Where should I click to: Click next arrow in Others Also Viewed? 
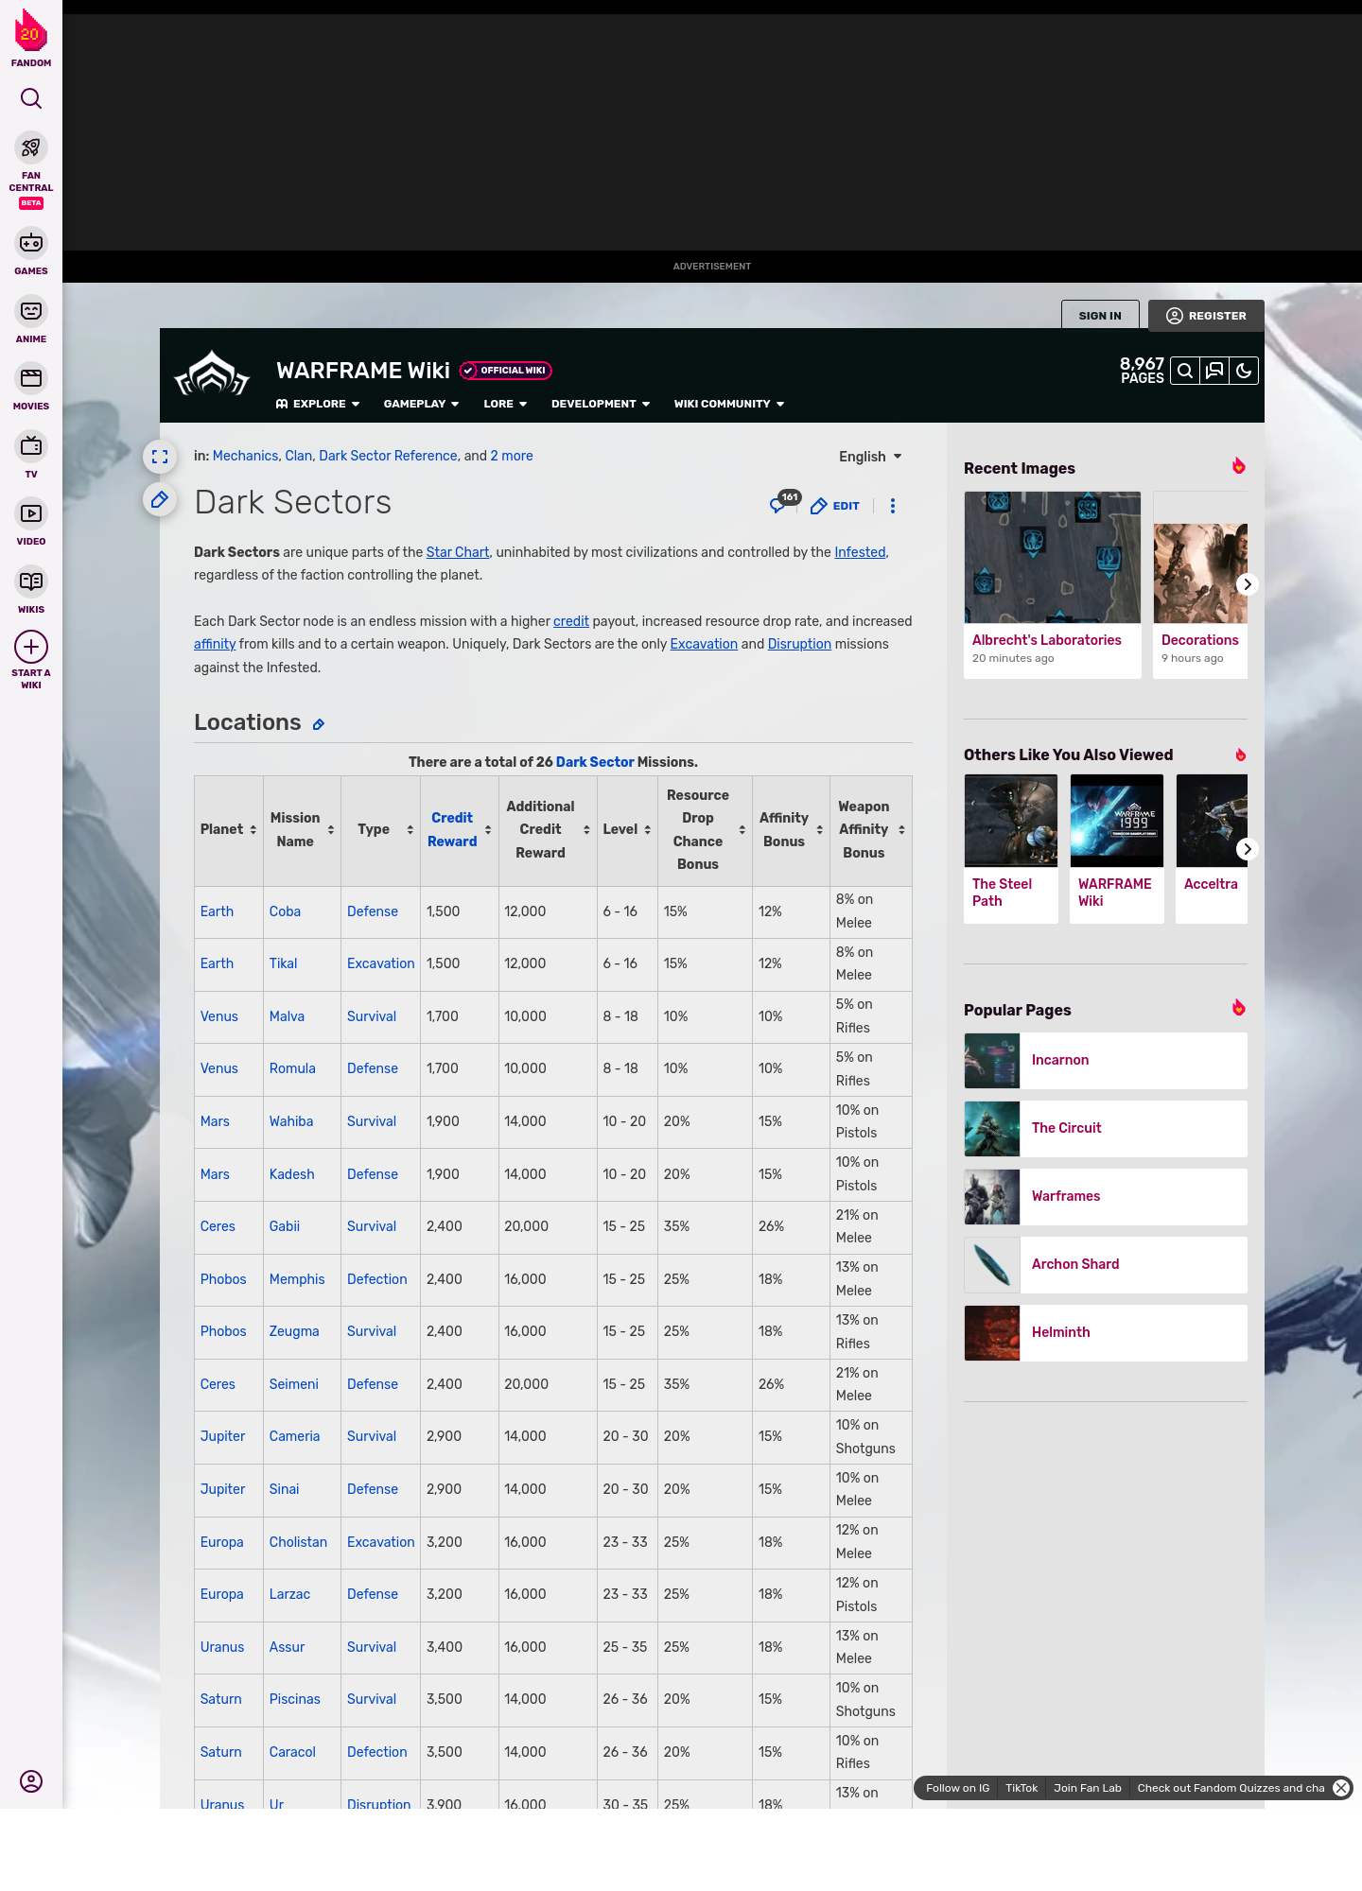click(1247, 849)
